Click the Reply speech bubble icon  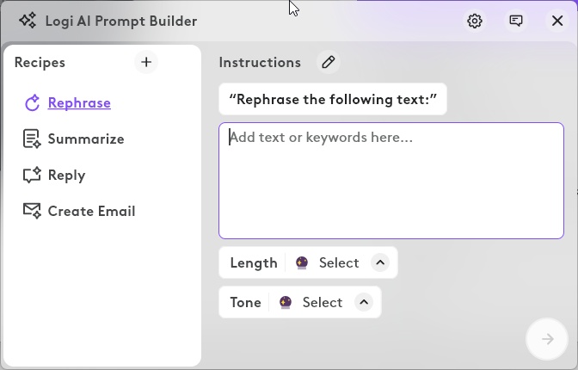pyautogui.click(x=32, y=175)
